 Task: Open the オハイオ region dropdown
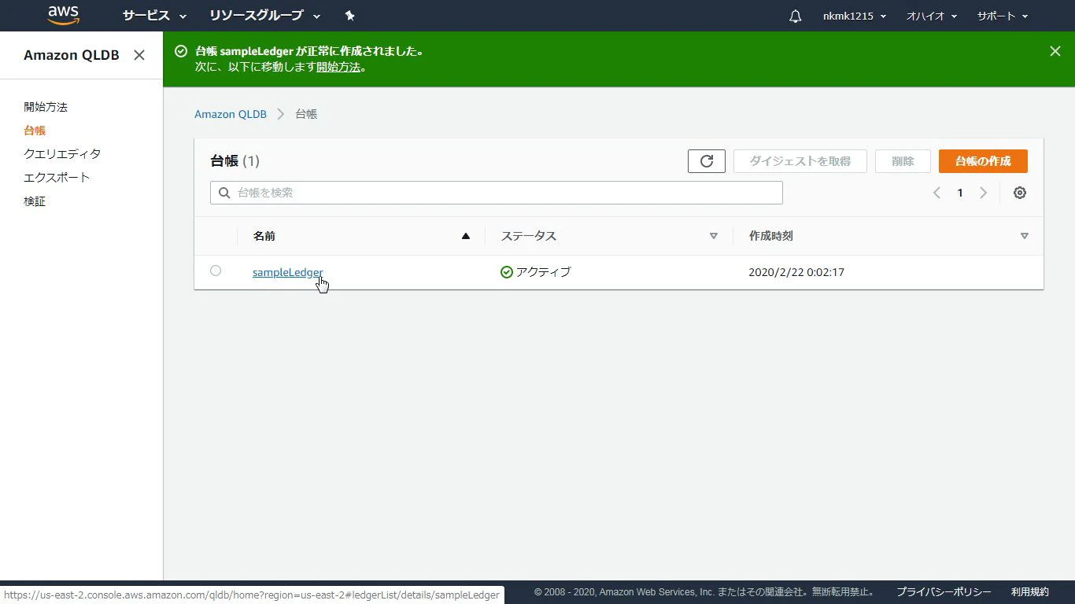coord(932,16)
